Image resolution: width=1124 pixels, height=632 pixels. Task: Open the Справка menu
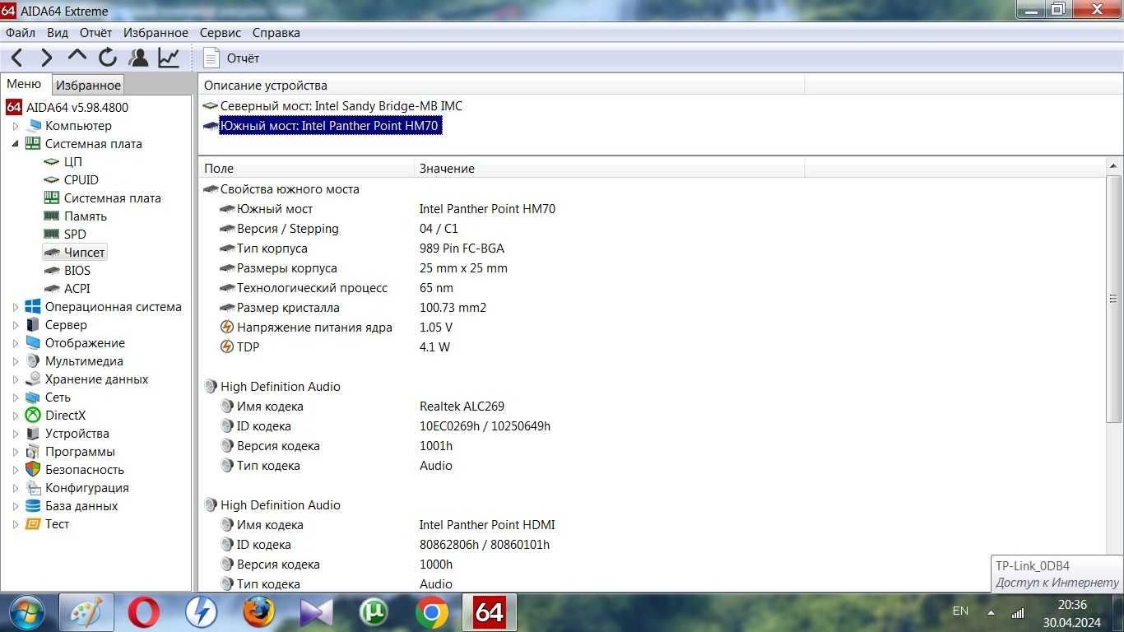pyautogui.click(x=276, y=33)
